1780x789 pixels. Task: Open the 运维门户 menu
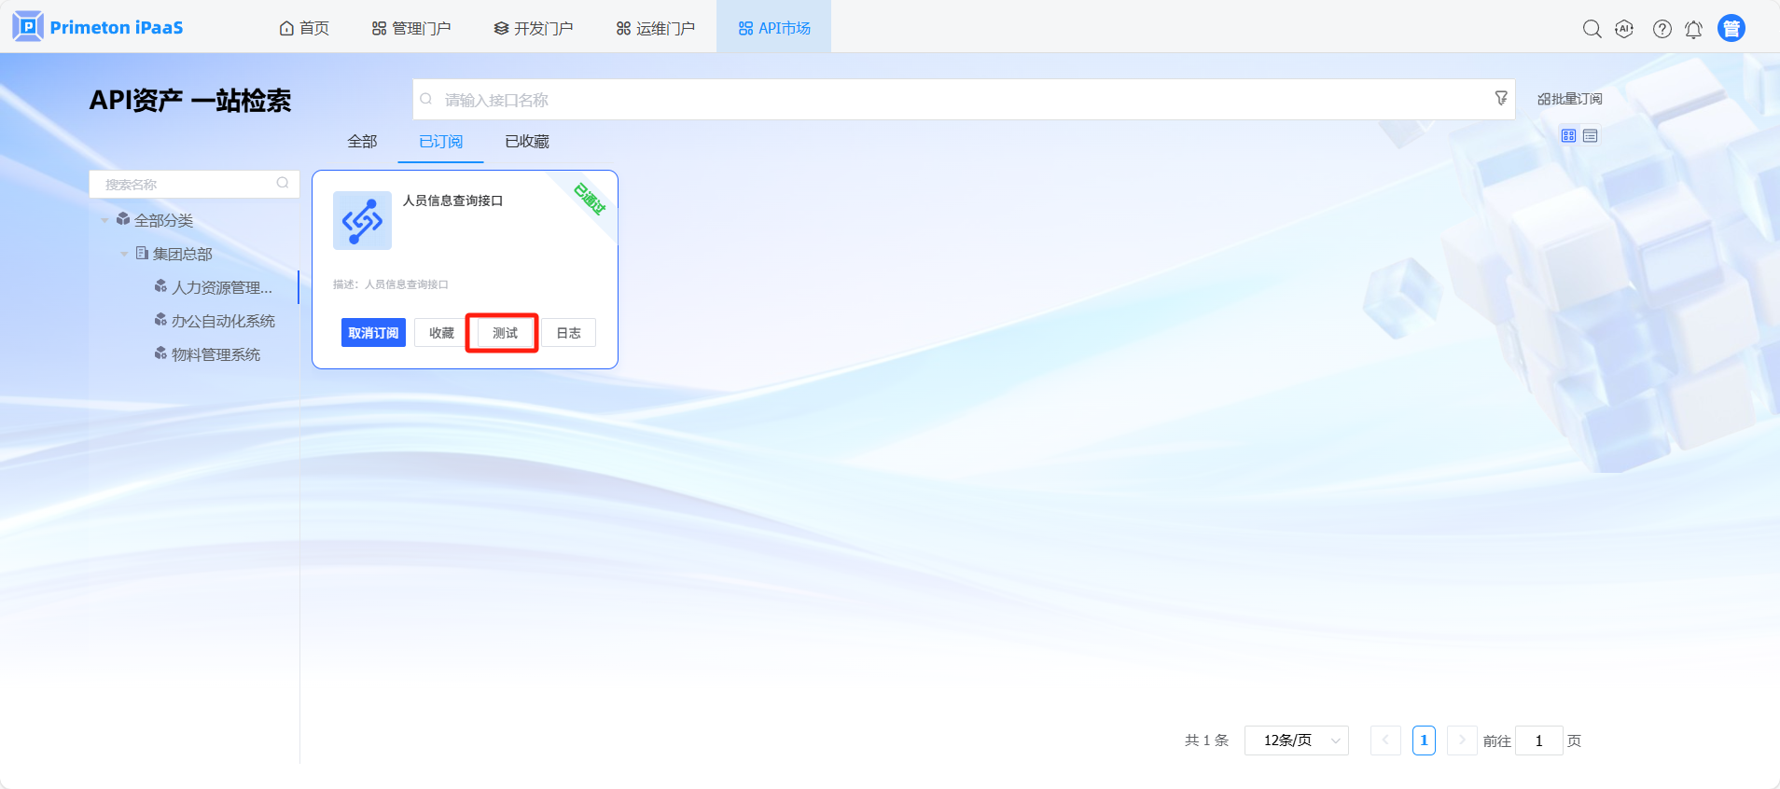[x=656, y=29]
